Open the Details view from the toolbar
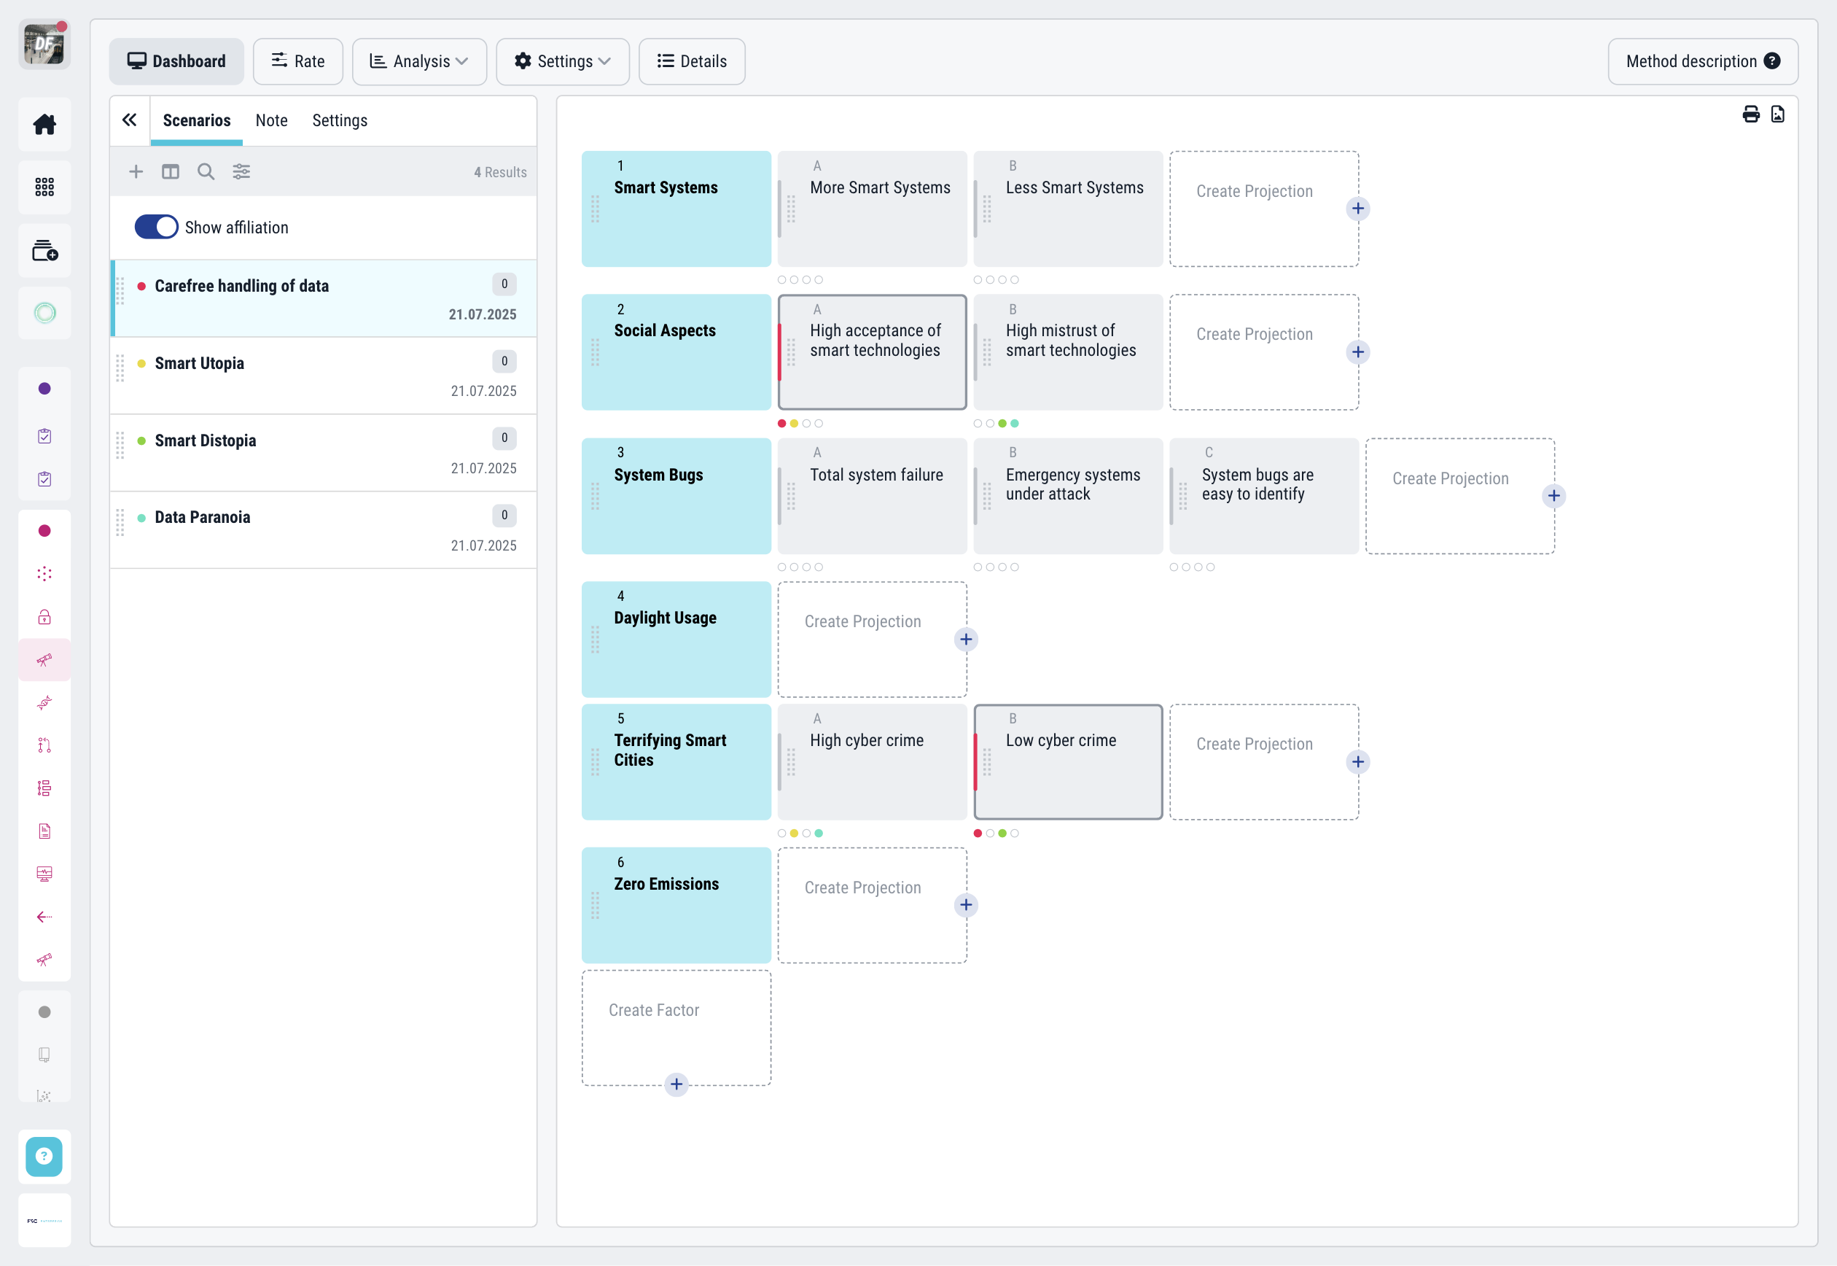The height and width of the screenshot is (1266, 1837). pos(691,61)
